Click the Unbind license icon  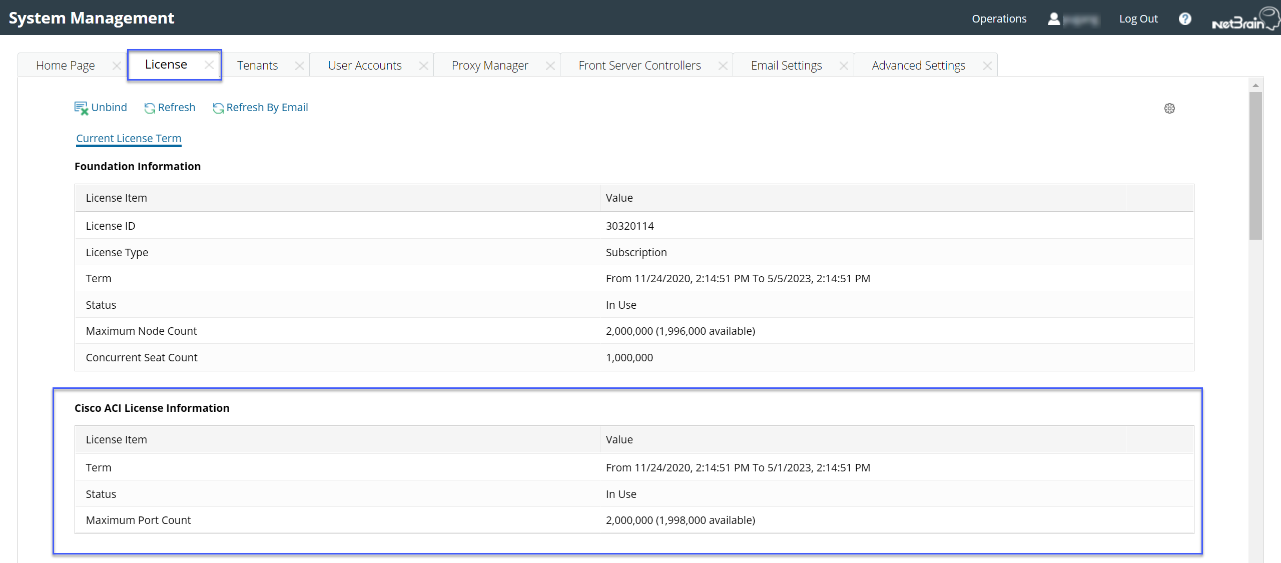pos(81,108)
